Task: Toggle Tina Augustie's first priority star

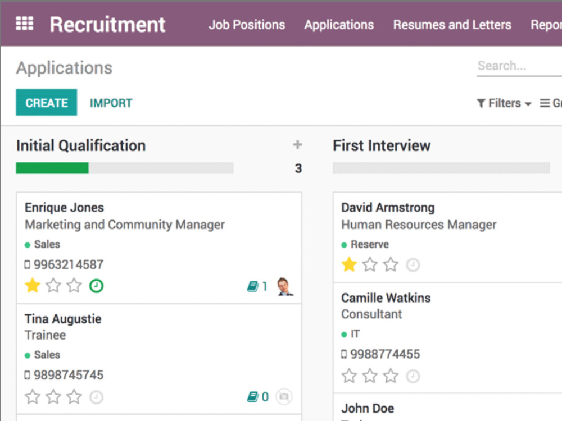Action: click(x=33, y=397)
